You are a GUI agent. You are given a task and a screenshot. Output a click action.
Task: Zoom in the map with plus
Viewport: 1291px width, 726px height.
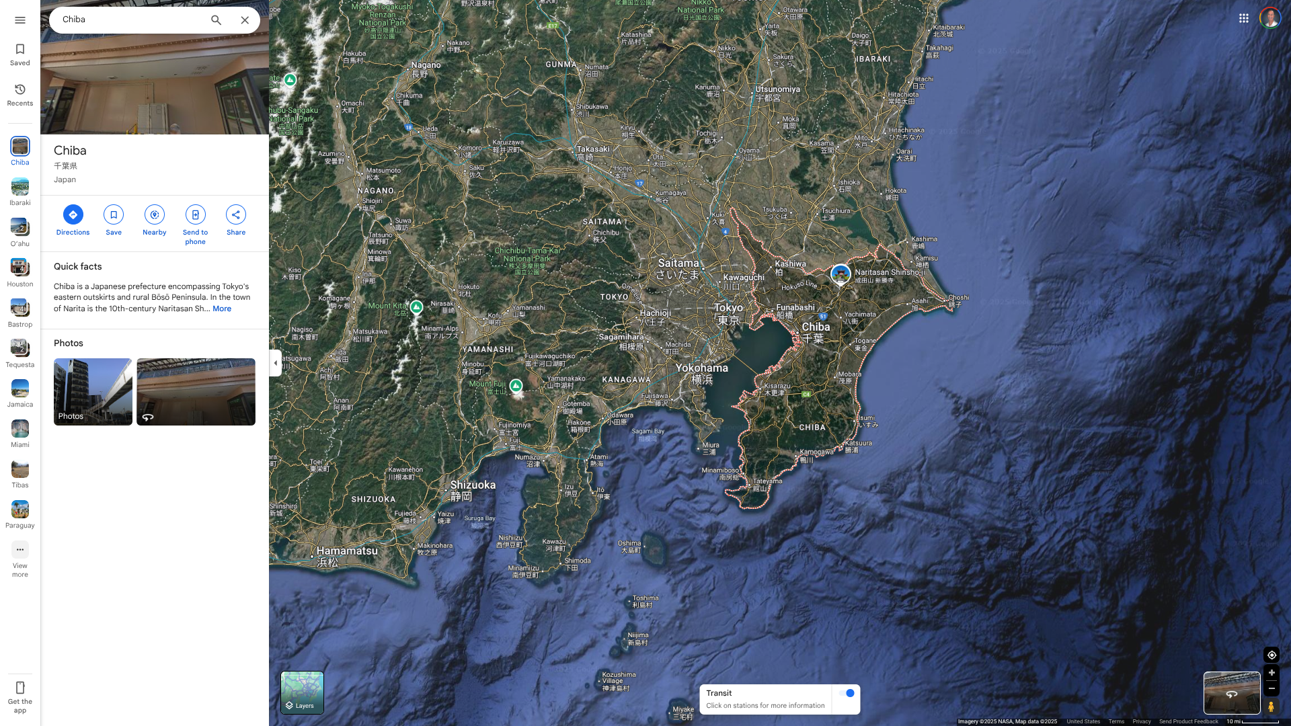[x=1272, y=673]
